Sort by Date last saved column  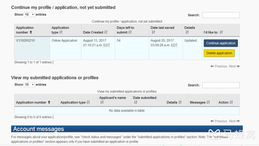[166, 30]
